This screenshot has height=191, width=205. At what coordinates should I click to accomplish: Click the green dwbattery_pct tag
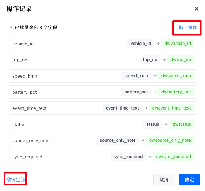point(176,92)
